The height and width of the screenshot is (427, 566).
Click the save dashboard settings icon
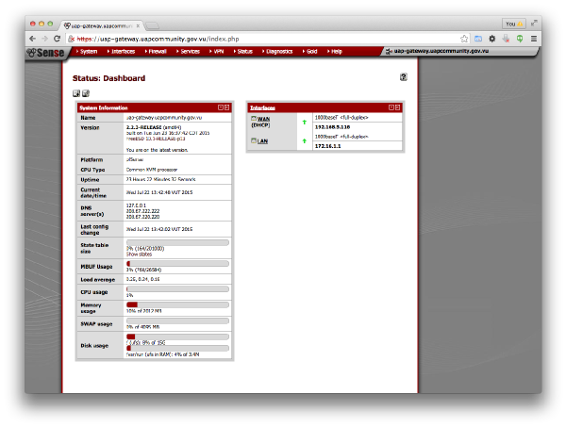click(86, 93)
